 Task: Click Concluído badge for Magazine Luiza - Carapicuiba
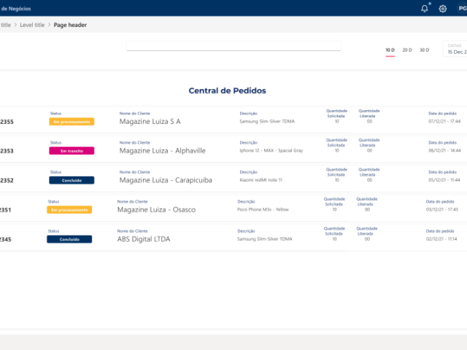tap(72, 180)
